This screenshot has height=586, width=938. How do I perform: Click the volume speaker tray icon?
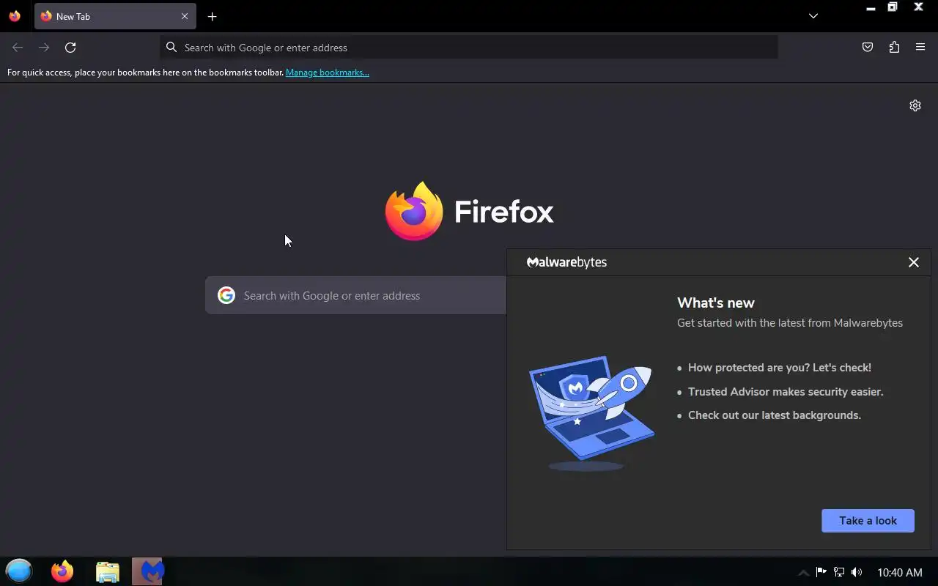(857, 572)
